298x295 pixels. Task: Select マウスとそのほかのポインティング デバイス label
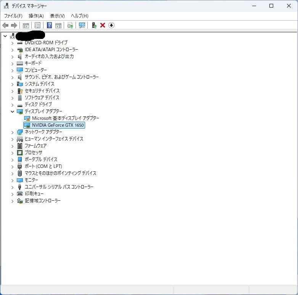(x=60, y=173)
